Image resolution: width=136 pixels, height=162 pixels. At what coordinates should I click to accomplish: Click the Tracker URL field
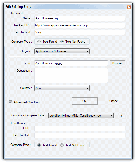(x=79, y=25)
